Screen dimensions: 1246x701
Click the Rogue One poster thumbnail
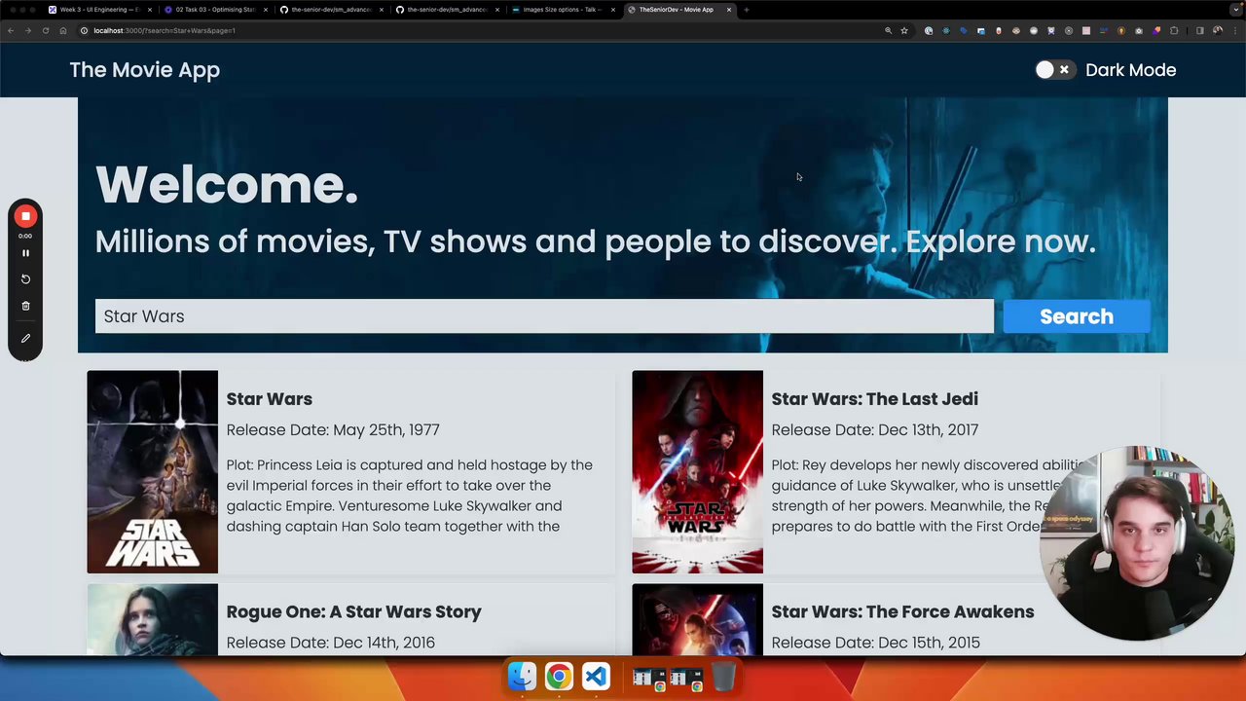point(153,619)
